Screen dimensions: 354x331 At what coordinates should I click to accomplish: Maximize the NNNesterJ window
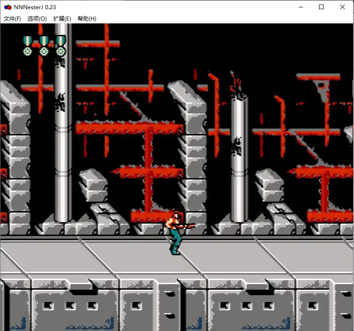pos(321,7)
